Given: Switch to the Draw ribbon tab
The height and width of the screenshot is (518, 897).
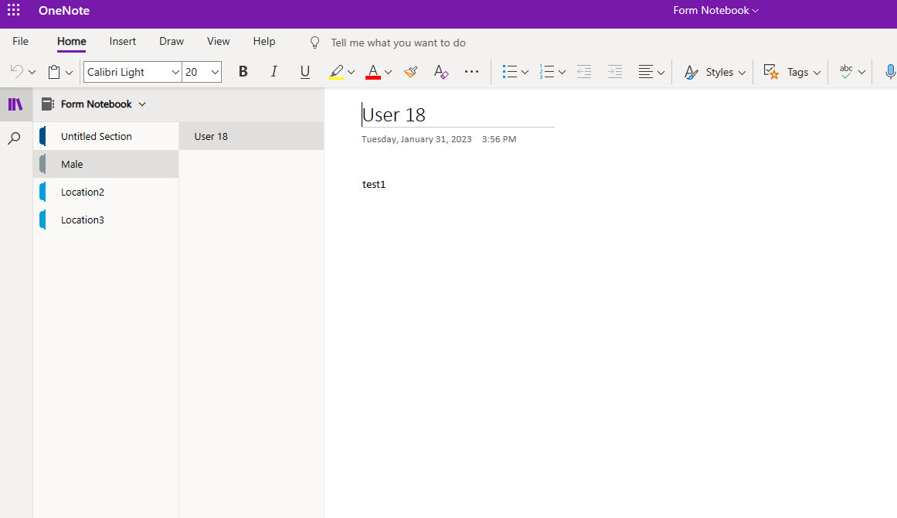Looking at the screenshot, I should pos(171,41).
